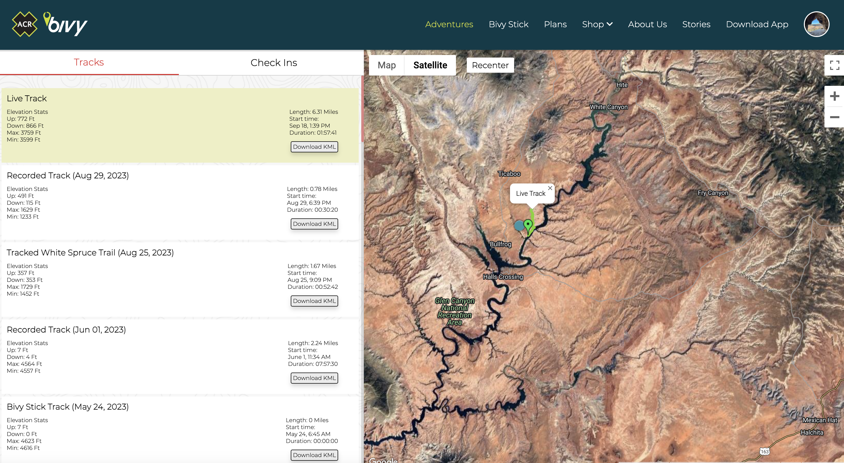Viewport: 844px width, 463px height.
Task: Click 'Max: 3759 Ft' elevation stat
Action: 24,133
